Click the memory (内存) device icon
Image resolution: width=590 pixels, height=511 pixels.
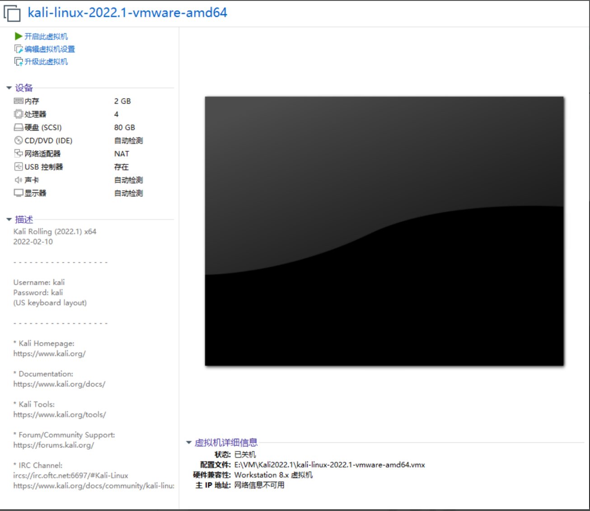pyautogui.click(x=18, y=101)
